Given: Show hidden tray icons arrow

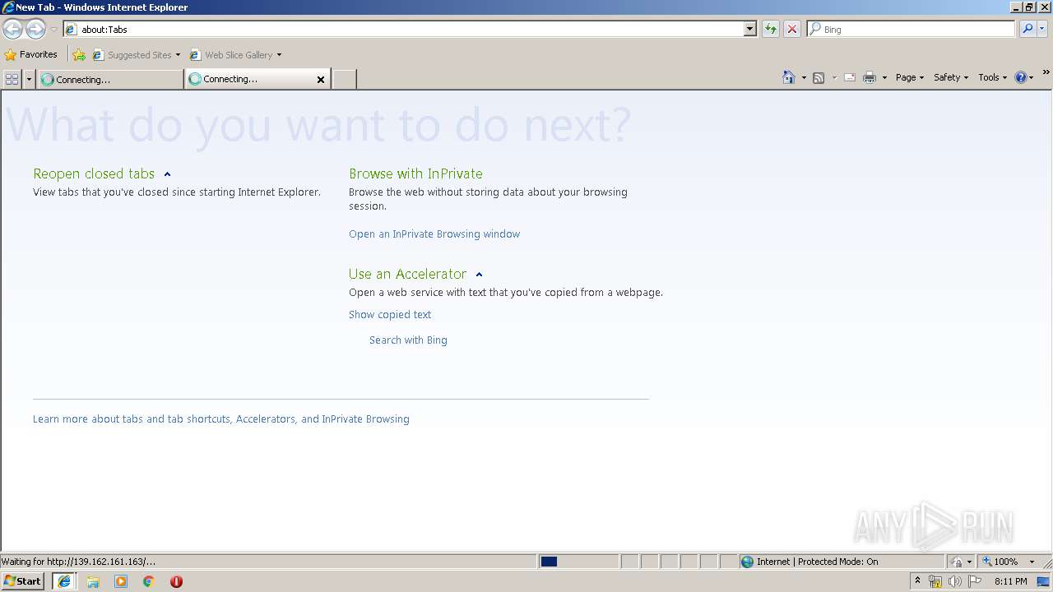Looking at the screenshot, I should (x=917, y=581).
